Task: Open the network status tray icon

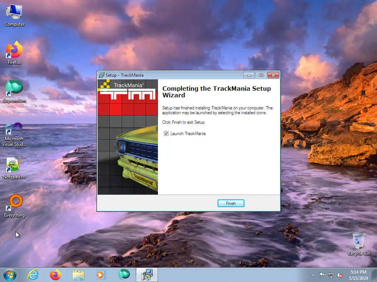Action: point(331,275)
